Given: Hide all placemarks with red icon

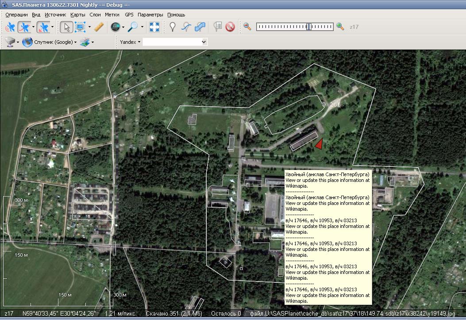Looking at the screenshot, I should 230,27.
